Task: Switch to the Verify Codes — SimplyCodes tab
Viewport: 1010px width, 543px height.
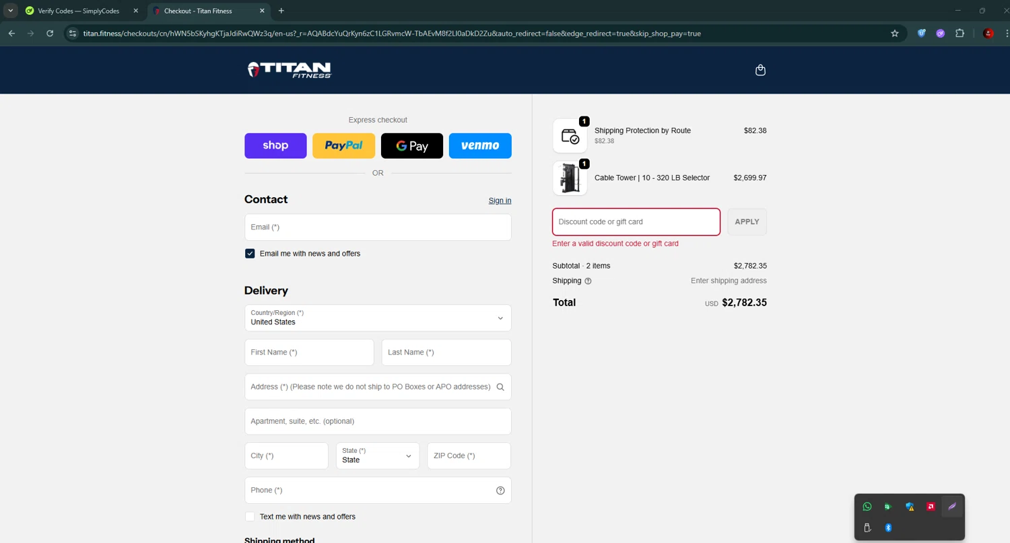Action: (x=78, y=11)
